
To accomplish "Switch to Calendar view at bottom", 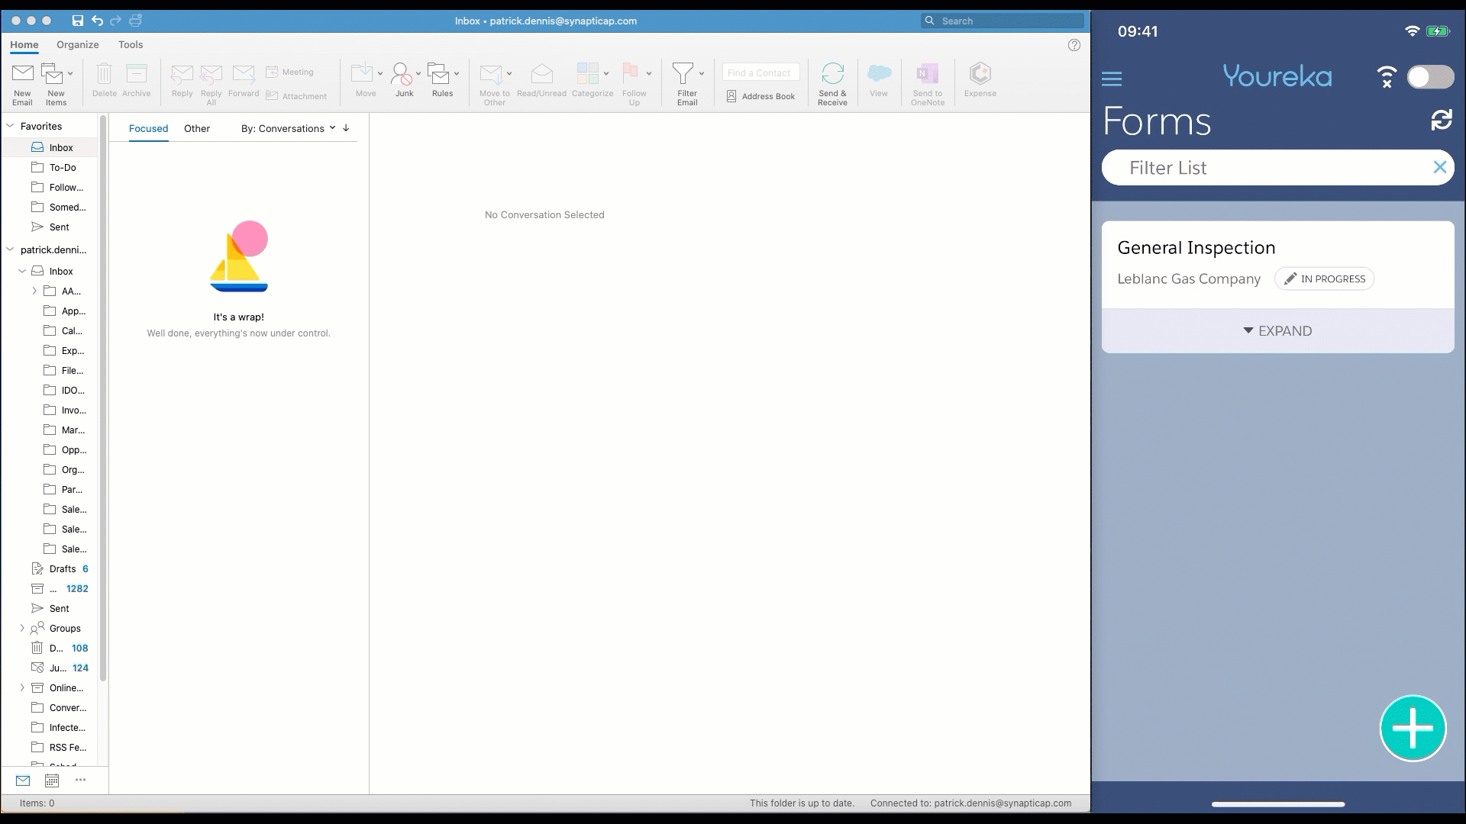I will [x=51, y=780].
